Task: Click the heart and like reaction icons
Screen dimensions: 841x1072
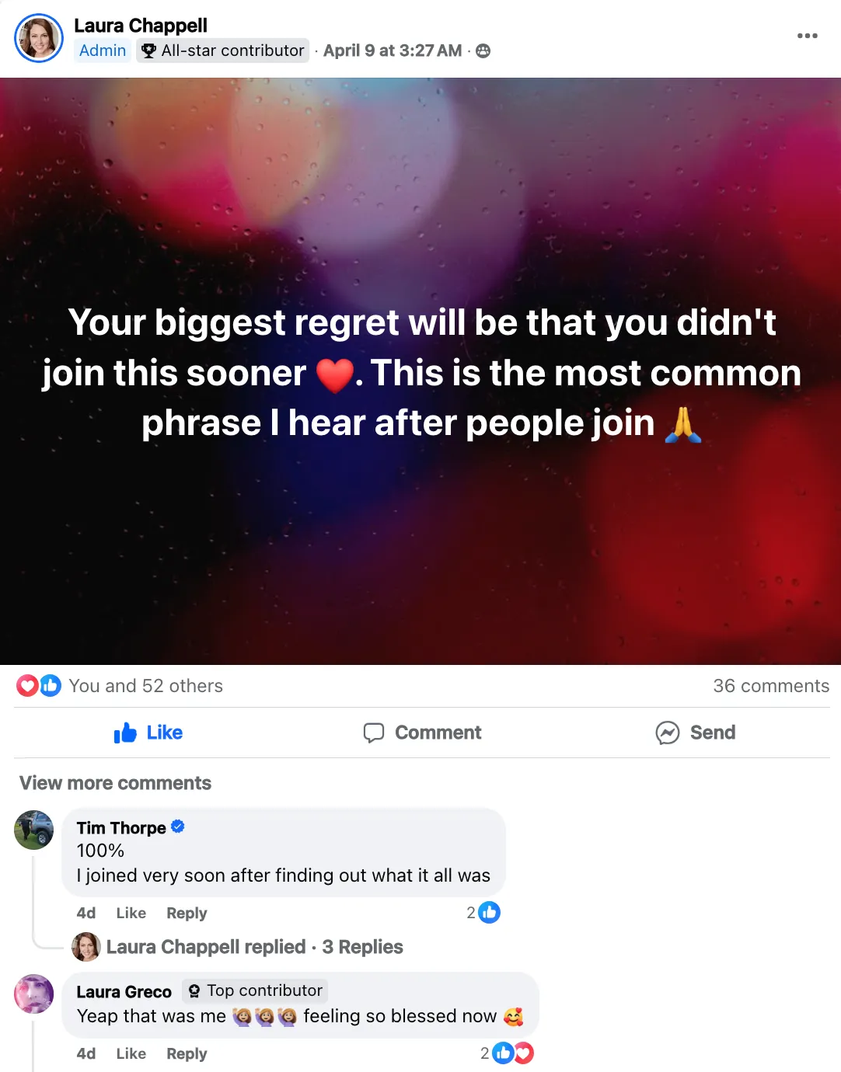Action: (39, 685)
